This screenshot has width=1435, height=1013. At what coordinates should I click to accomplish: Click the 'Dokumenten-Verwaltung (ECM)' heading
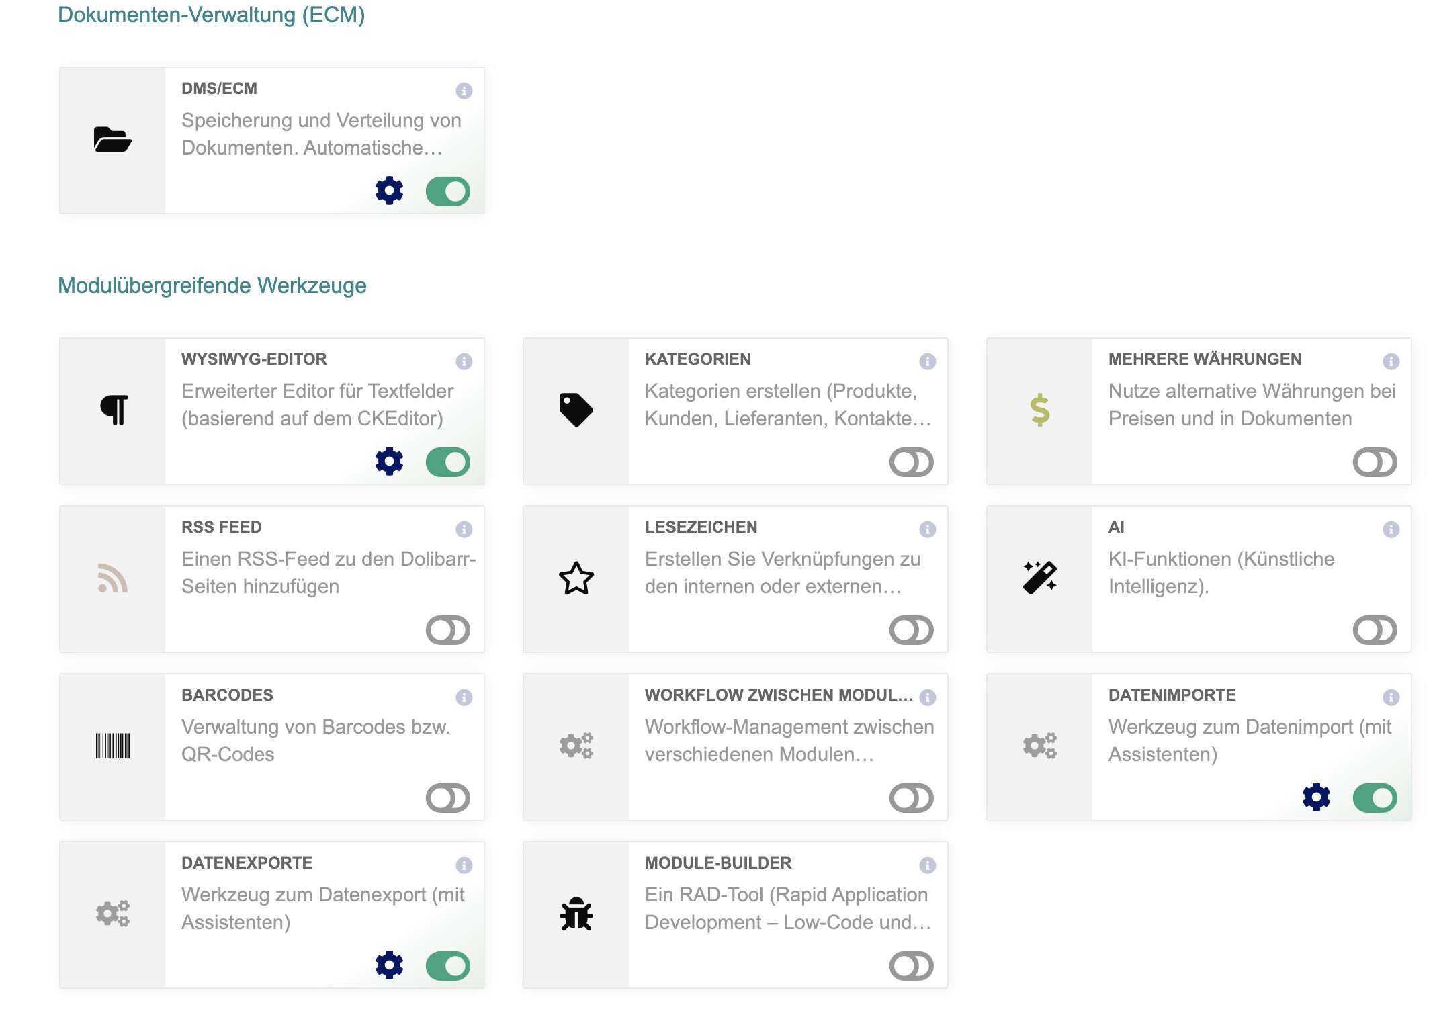point(212,15)
